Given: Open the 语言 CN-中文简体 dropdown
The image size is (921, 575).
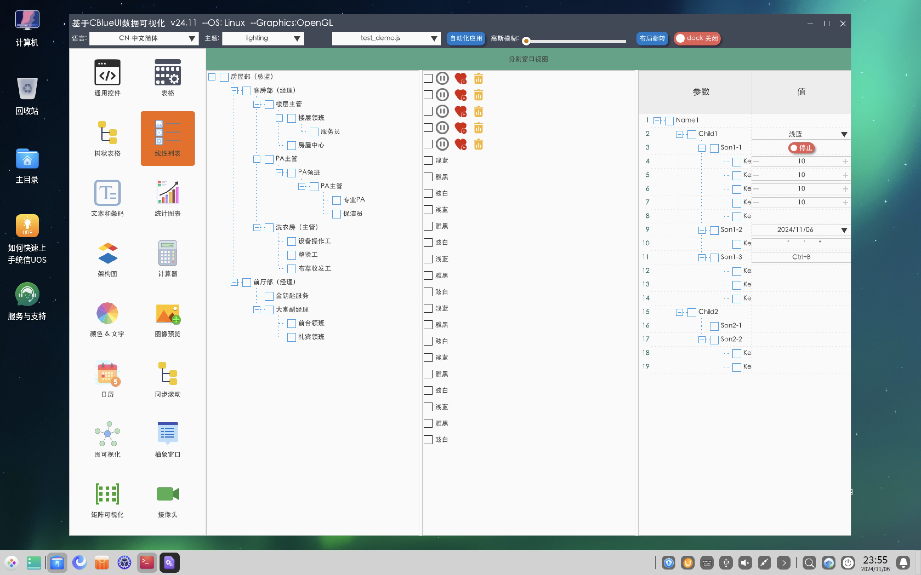Looking at the screenshot, I should coord(144,38).
